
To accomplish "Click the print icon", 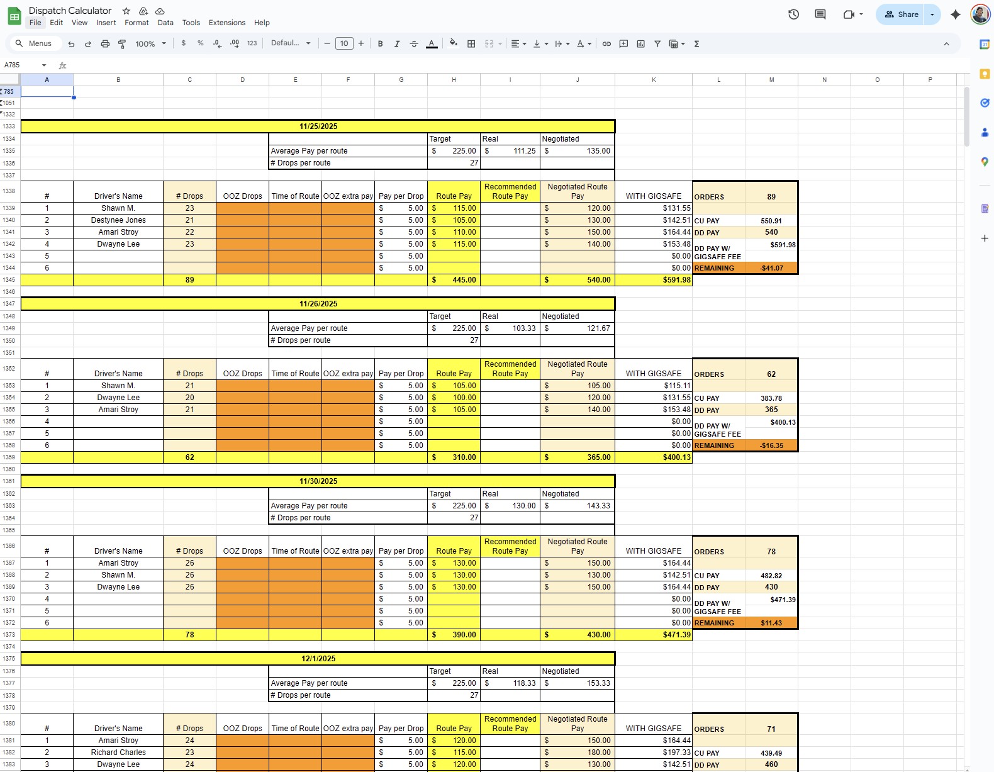I will pyautogui.click(x=105, y=44).
